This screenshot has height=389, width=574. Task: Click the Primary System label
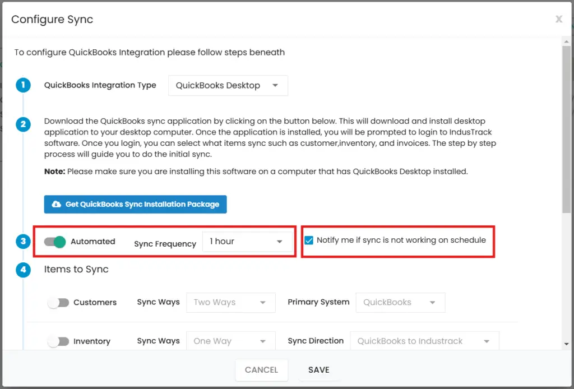(318, 302)
